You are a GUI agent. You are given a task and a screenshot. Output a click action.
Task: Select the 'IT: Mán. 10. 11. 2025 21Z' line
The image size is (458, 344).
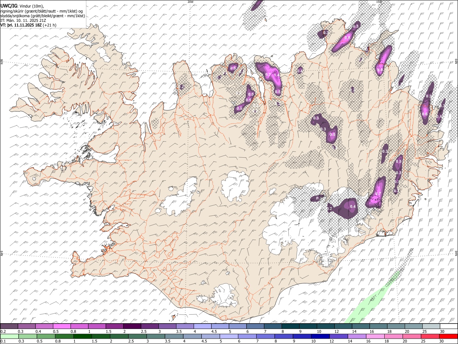click(x=23, y=20)
